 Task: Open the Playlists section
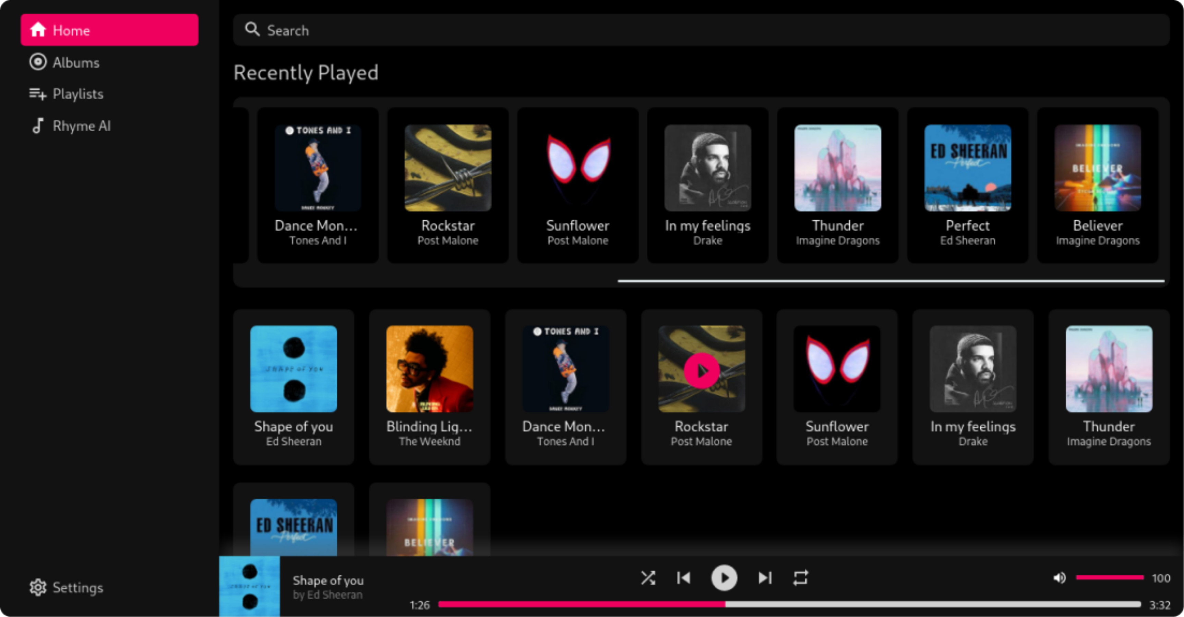[109, 94]
